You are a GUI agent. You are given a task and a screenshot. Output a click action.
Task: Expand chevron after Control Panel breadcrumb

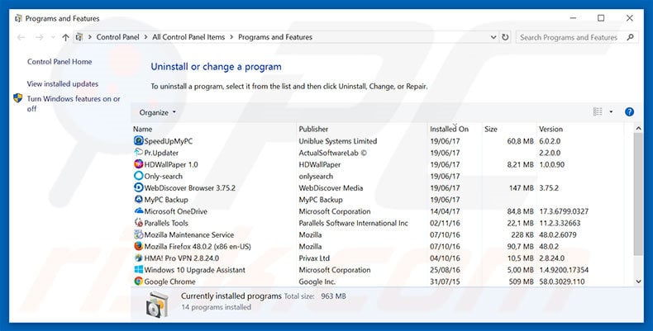[145, 37]
